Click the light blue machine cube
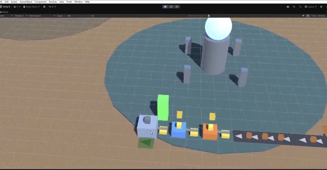 [147, 126]
